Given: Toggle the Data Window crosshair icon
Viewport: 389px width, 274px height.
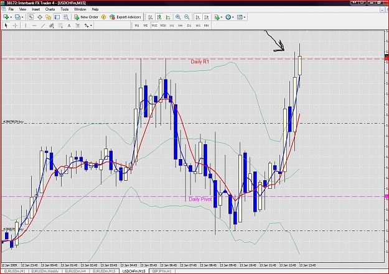Looking at the screenshot, I should [x=40, y=17].
